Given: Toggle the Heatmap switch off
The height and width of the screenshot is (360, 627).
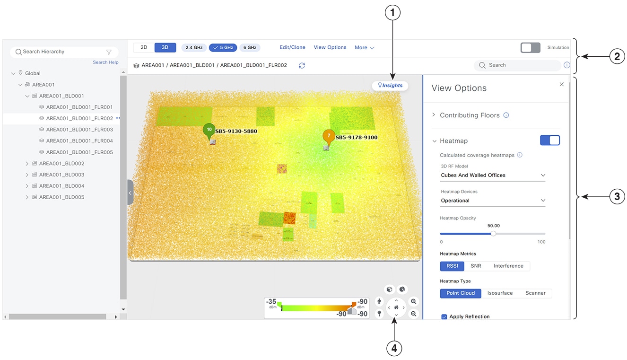Looking at the screenshot, I should click(x=550, y=140).
